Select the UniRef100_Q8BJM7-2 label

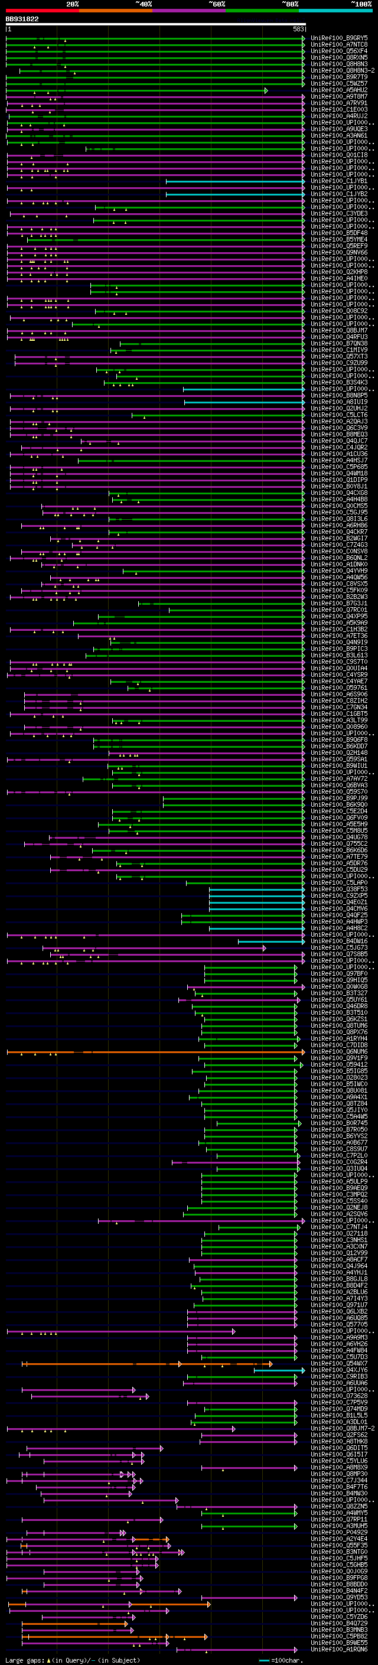click(343, 1428)
